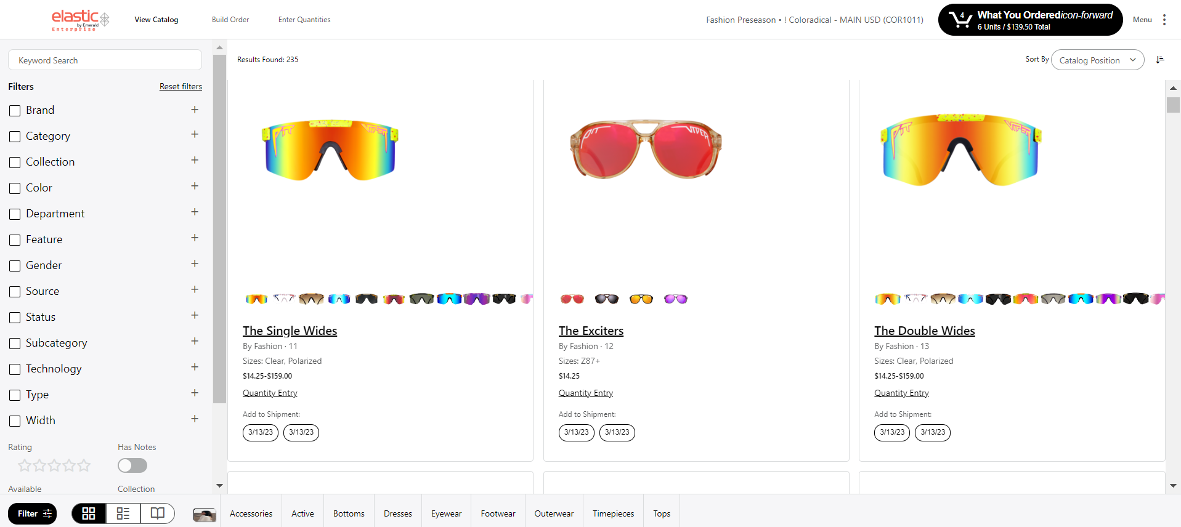Select the Eyewear category tab
Screen dimensions: 1181x527
(x=446, y=513)
